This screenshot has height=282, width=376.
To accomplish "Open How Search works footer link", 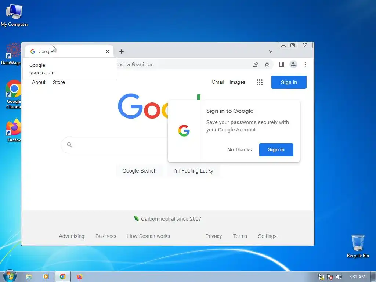I will [x=148, y=236].
